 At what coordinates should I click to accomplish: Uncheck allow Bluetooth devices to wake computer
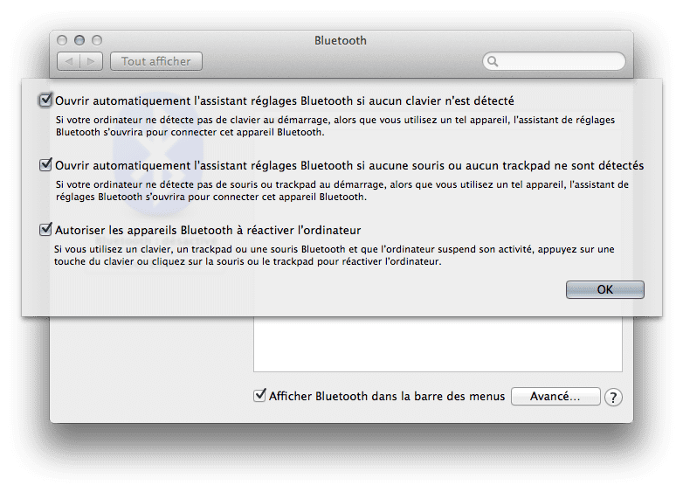pyautogui.click(x=45, y=230)
